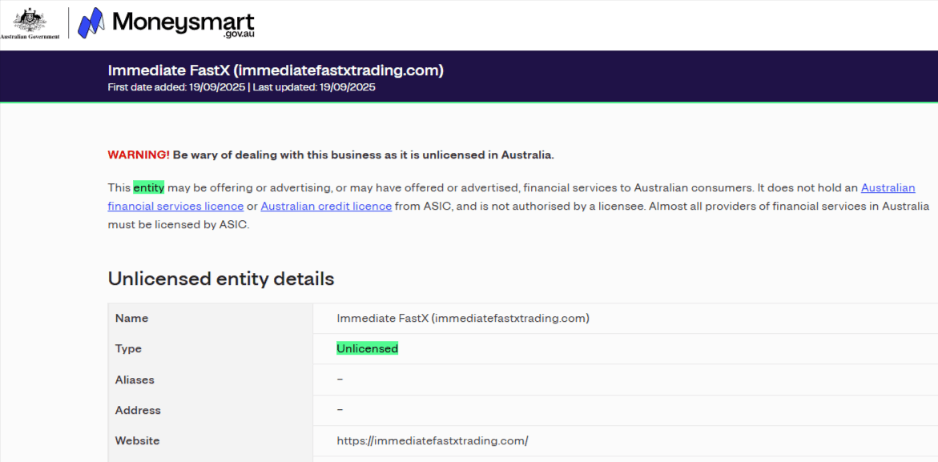
Task: Click the Website row label
Action: (x=137, y=441)
